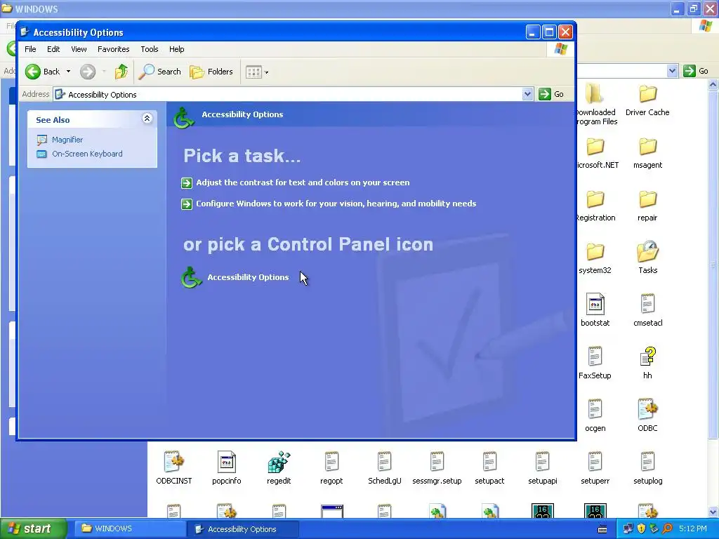Image resolution: width=719 pixels, height=539 pixels.
Task: Open the Views dropdown button
Action: point(257,72)
